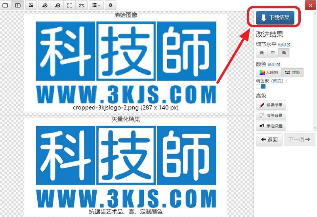The image size is (317, 217).
Task: Click 清除背景 remove background button
Action: (x=271, y=115)
